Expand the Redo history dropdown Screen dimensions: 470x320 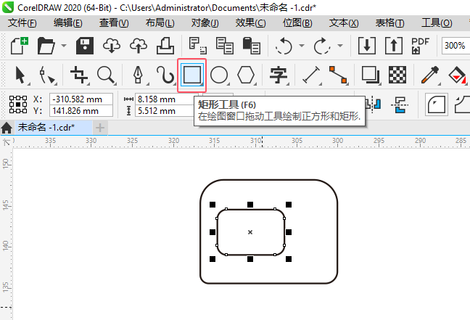pos(340,46)
